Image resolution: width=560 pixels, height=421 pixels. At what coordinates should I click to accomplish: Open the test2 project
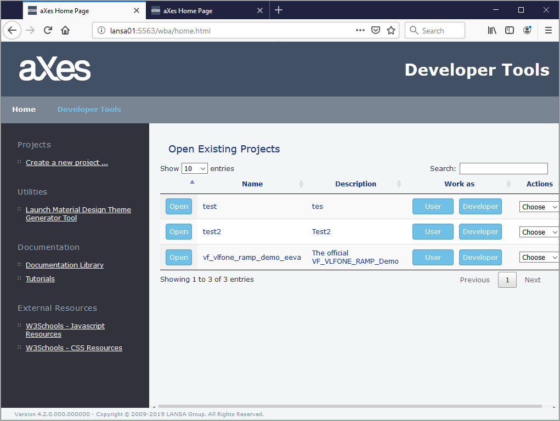coord(179,232)
